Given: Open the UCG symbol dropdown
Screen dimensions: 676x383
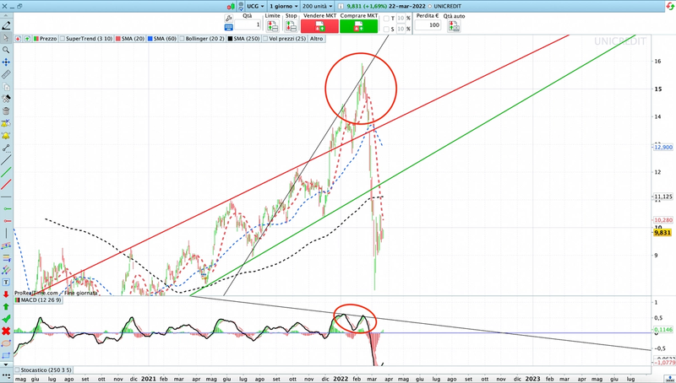Looking at the screenshot, I should click(256, 7).
